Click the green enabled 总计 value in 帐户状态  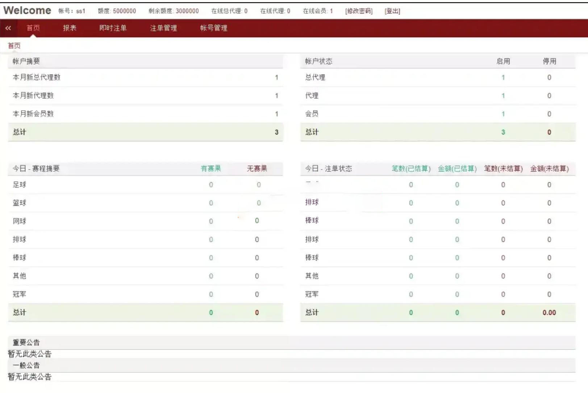pos(503,132)
